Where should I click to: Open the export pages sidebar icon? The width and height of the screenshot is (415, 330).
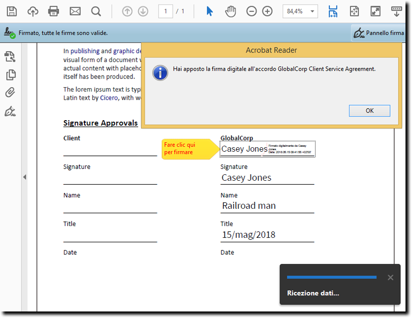10,57
